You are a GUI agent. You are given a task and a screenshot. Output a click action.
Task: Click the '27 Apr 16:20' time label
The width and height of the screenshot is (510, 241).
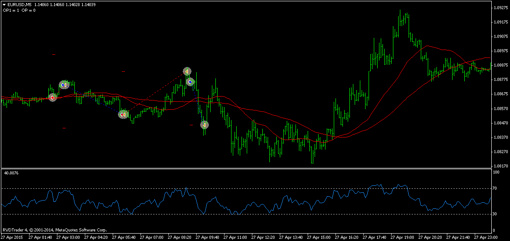click(347, 237)
